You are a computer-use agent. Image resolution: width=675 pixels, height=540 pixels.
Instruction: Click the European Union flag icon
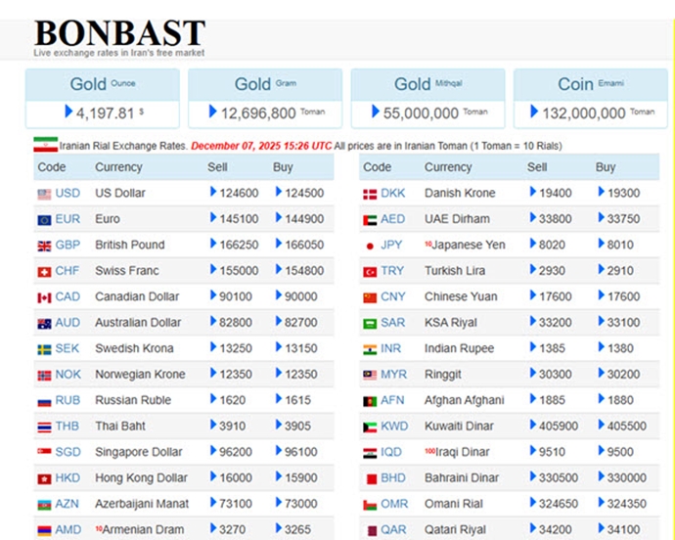[x=44, y=220]
